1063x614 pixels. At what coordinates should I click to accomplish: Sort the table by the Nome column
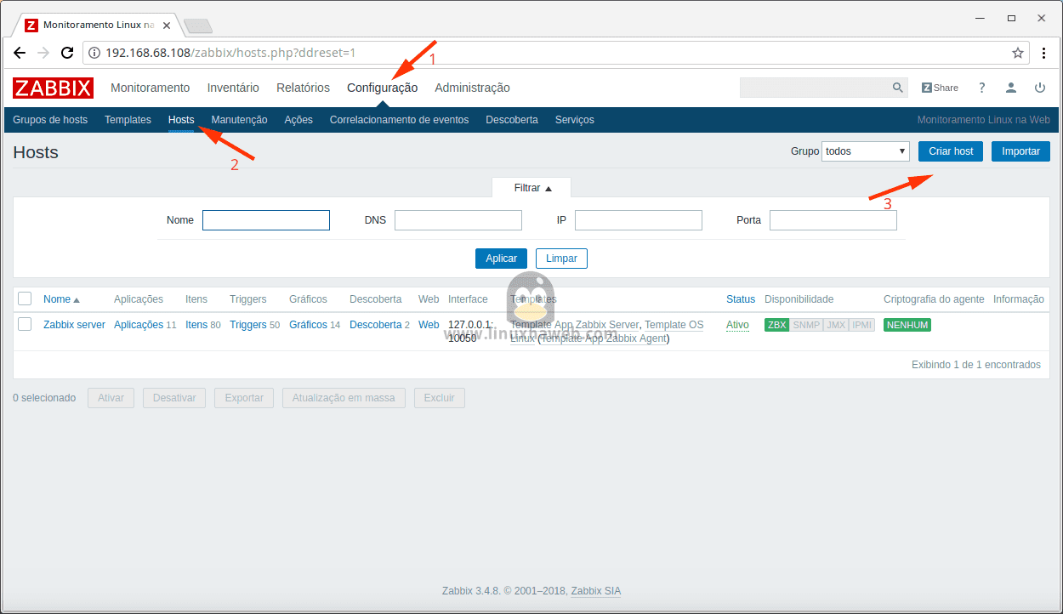pos(61,299)
